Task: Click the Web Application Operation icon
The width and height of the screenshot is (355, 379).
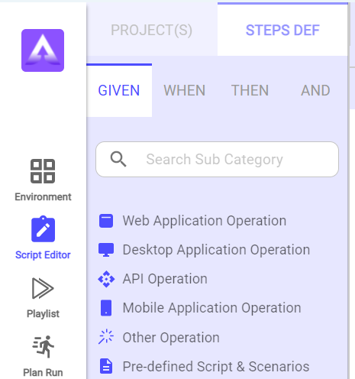Action: [x=106, y=221]
